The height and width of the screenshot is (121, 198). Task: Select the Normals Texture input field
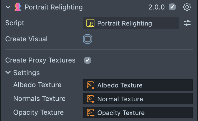(x=138, y=99)
